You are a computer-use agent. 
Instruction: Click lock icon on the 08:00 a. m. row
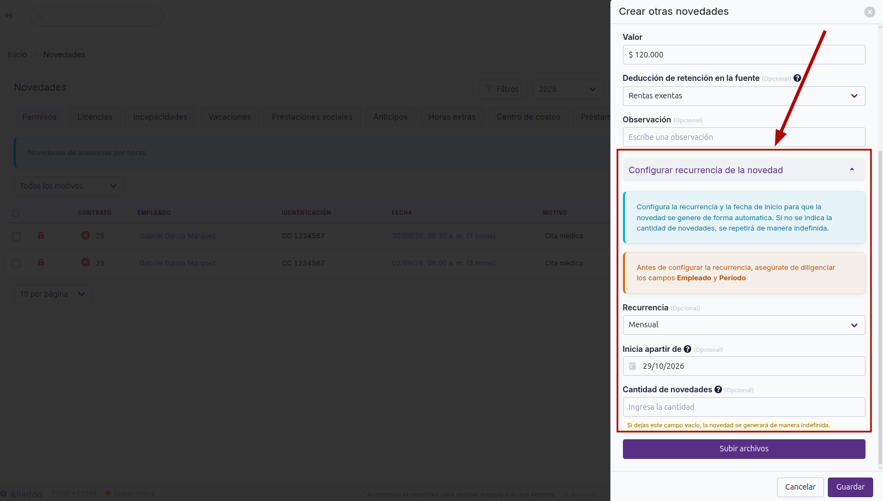(x=41, y=262)
